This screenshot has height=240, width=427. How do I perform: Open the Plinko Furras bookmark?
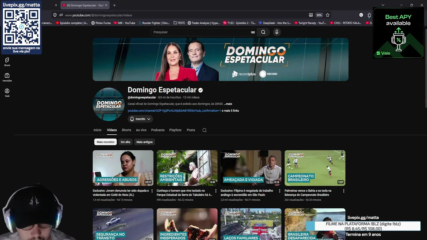tap(101, 23)
